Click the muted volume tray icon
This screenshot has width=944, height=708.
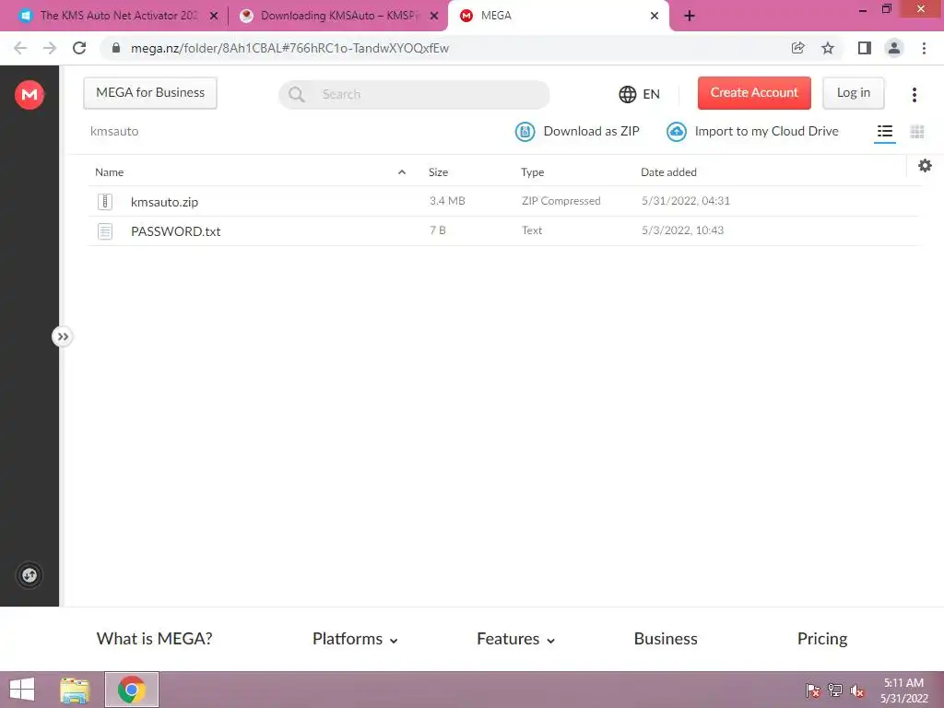pos(856,690)
